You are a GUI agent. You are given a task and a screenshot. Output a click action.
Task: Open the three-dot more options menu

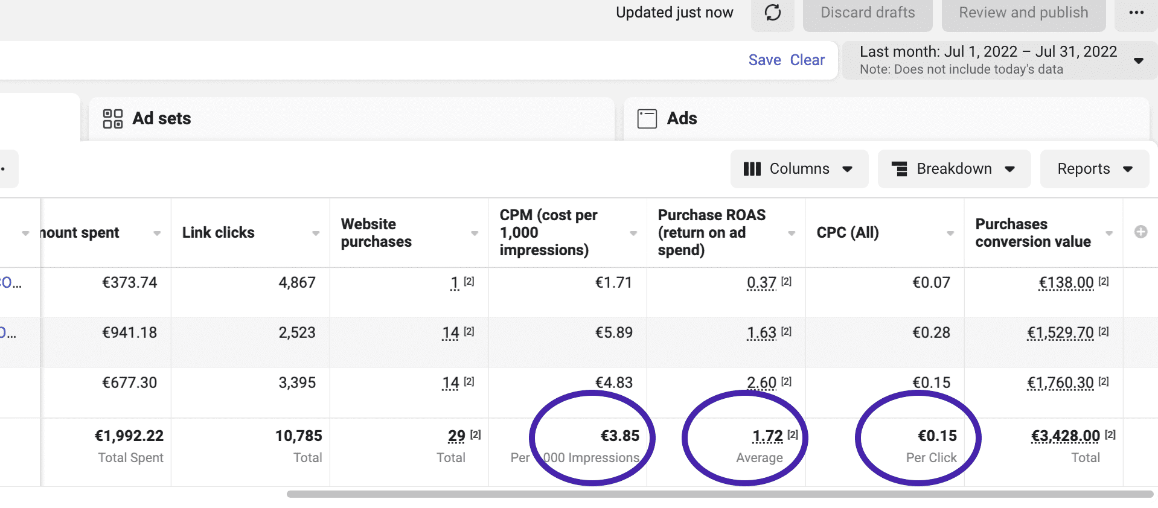1136,13
